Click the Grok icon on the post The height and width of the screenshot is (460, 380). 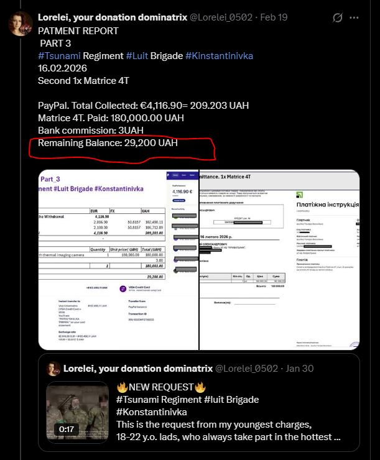click(338, 17)
